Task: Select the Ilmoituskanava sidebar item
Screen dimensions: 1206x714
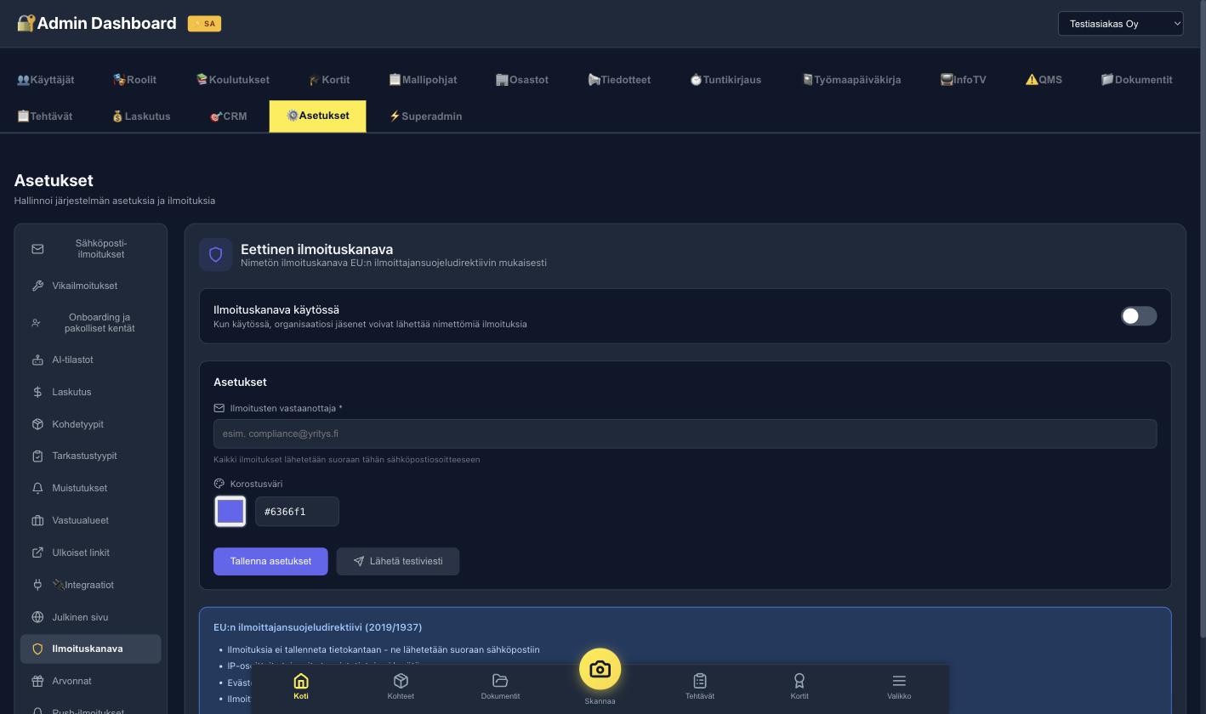Action: (x=90, y=649)
